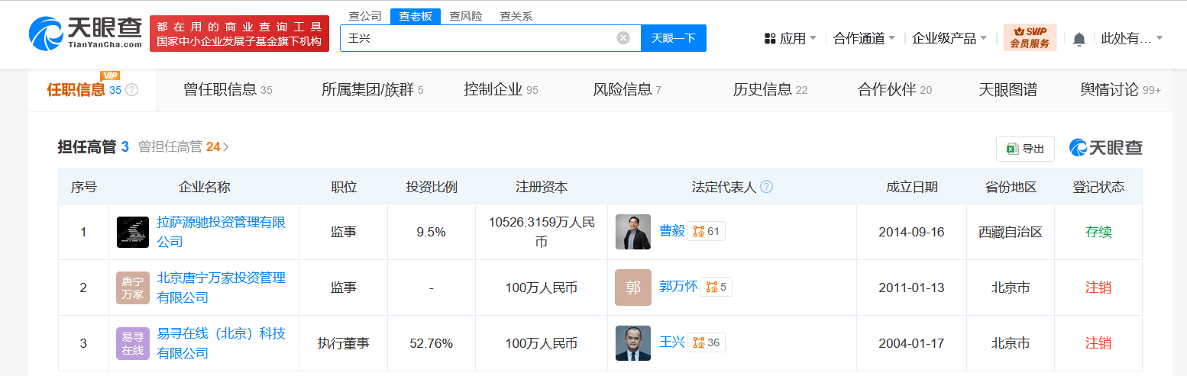
Task: Expand the 企业级产品 dropdown
Action: (x=949, y=38)
